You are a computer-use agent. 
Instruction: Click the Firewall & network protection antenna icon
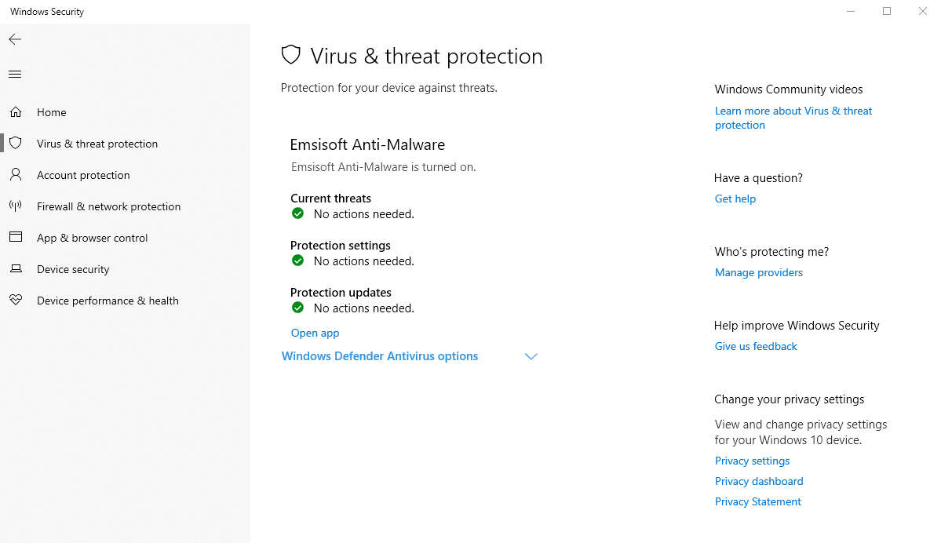pyautogui.click(x=15, y=206)
